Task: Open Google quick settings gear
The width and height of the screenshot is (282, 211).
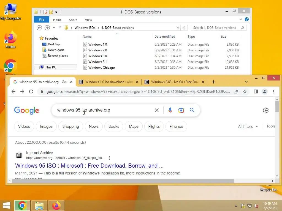Action: [266, 110]
